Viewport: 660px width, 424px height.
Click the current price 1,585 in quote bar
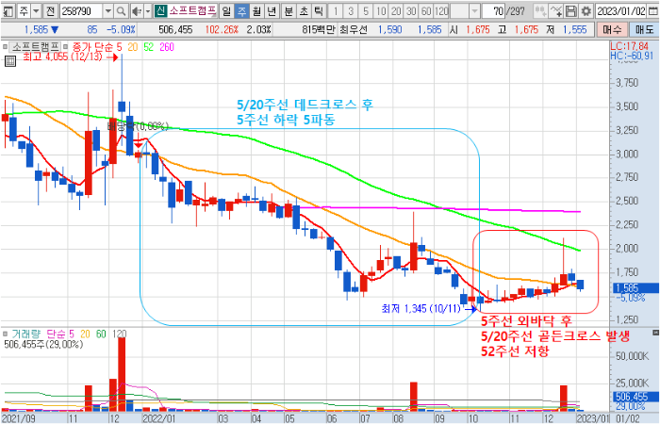pos(36,29)
